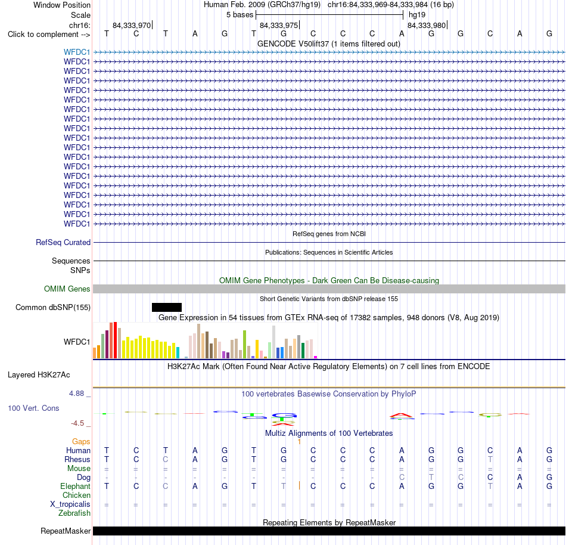
Task: Click the Scale label
Action: click(x=80, y=15)
